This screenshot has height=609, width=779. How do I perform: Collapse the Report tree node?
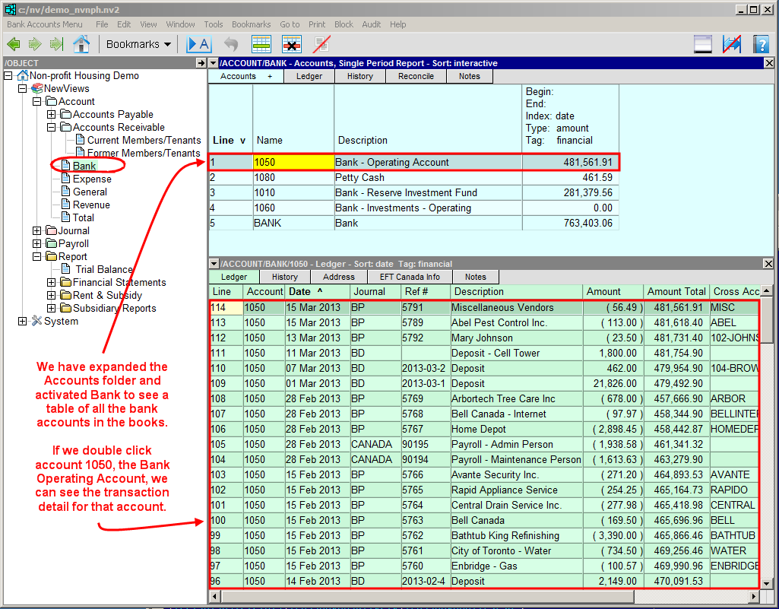[37, 257]
